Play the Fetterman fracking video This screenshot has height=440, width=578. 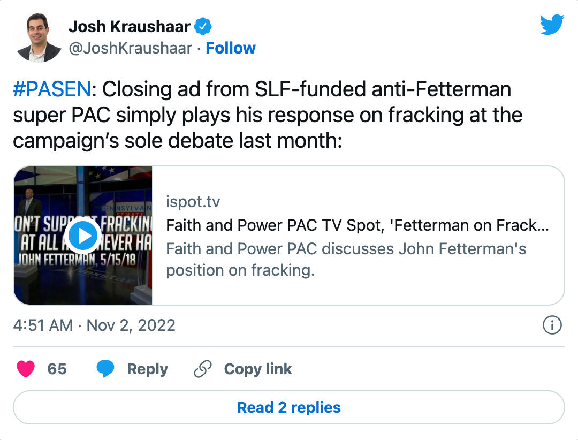pyautogui.click(x=83, y=236)
